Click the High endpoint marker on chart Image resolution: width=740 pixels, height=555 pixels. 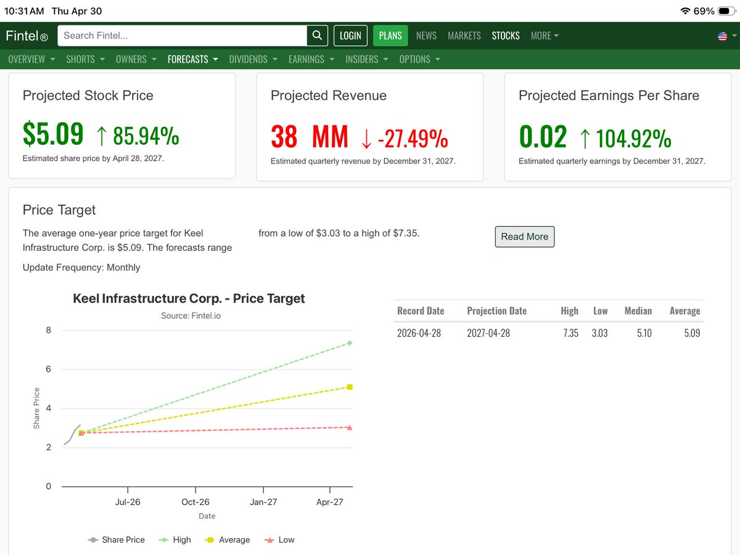coord(350,343)
